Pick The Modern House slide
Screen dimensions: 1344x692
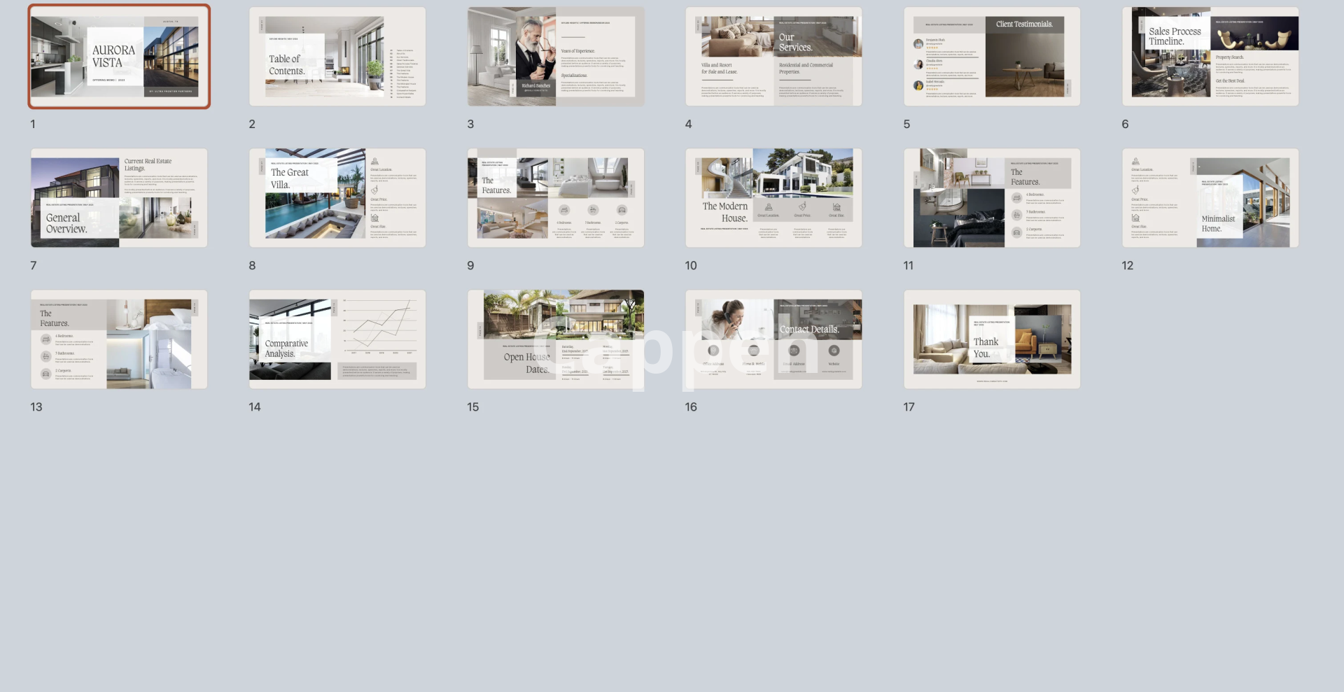pos(773,198)
